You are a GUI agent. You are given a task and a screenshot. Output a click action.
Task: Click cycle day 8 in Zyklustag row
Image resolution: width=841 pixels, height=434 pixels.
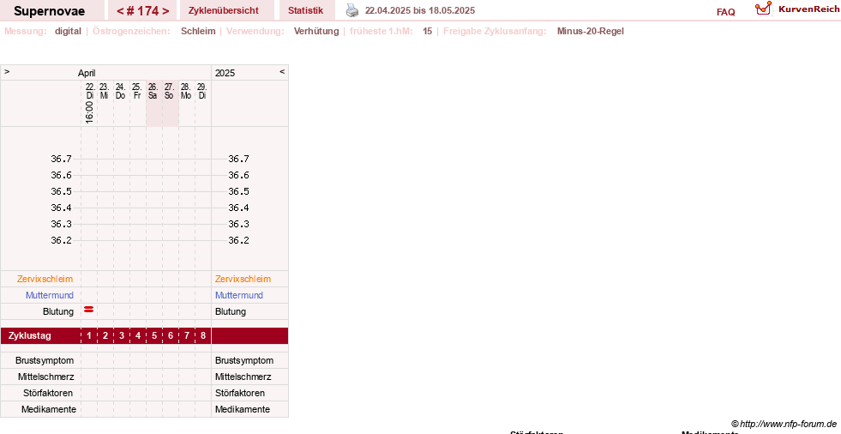tap(202, 336)
